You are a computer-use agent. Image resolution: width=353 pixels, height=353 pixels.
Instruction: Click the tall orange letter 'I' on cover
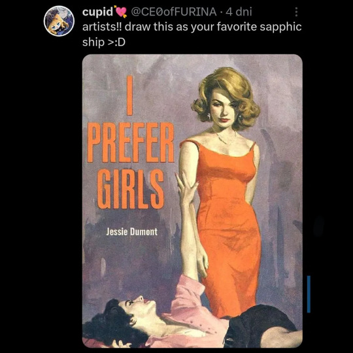pos(129,95)
